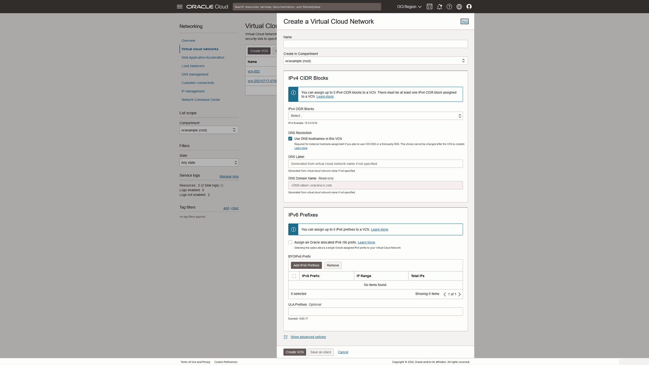Click the Create VCN button
The image size is (649, 365).
coord(294,352)
